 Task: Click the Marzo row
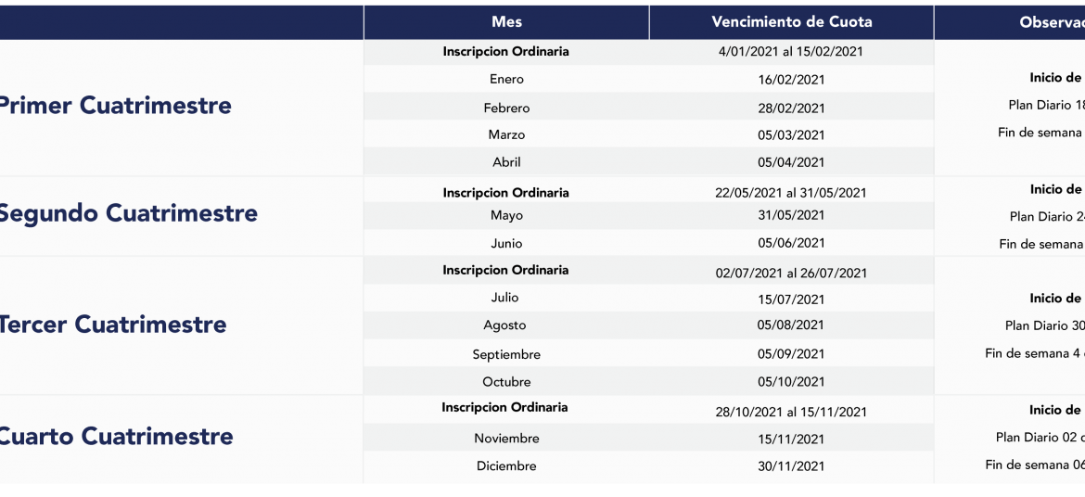[649, 134]
